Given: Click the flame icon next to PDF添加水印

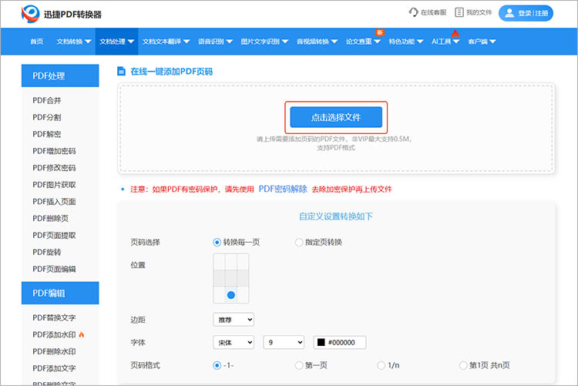Looking at the screenshot, I should tap(82, 334).
